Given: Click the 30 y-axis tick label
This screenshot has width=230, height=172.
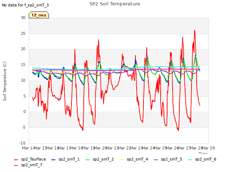Looking at the screenshot, I should click(23, 18).
